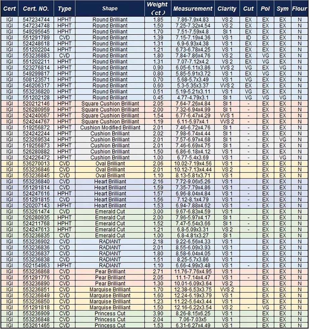This screenshot has width=309, height=329.
Task: Click certificate number 524247616
Action: (x=36, y=193)
